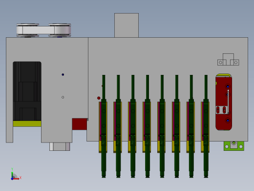
Task: Select the dark red square block
Action: [x=80, y=124]
